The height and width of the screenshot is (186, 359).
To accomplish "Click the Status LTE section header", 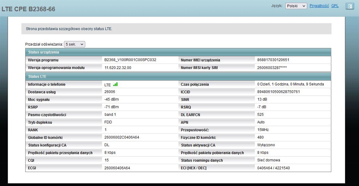I will pos(178,77).
